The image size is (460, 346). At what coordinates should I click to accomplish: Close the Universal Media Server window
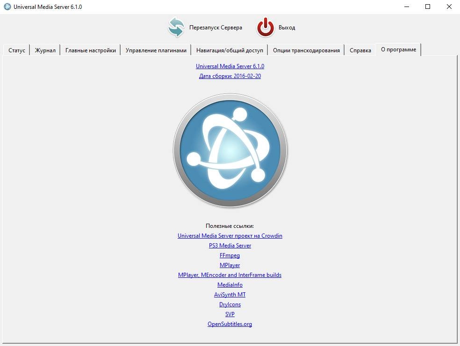tap(449, 7)
